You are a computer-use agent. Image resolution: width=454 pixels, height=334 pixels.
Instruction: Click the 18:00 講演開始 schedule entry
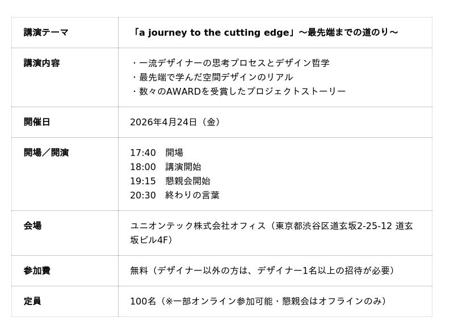coord(166,167)
